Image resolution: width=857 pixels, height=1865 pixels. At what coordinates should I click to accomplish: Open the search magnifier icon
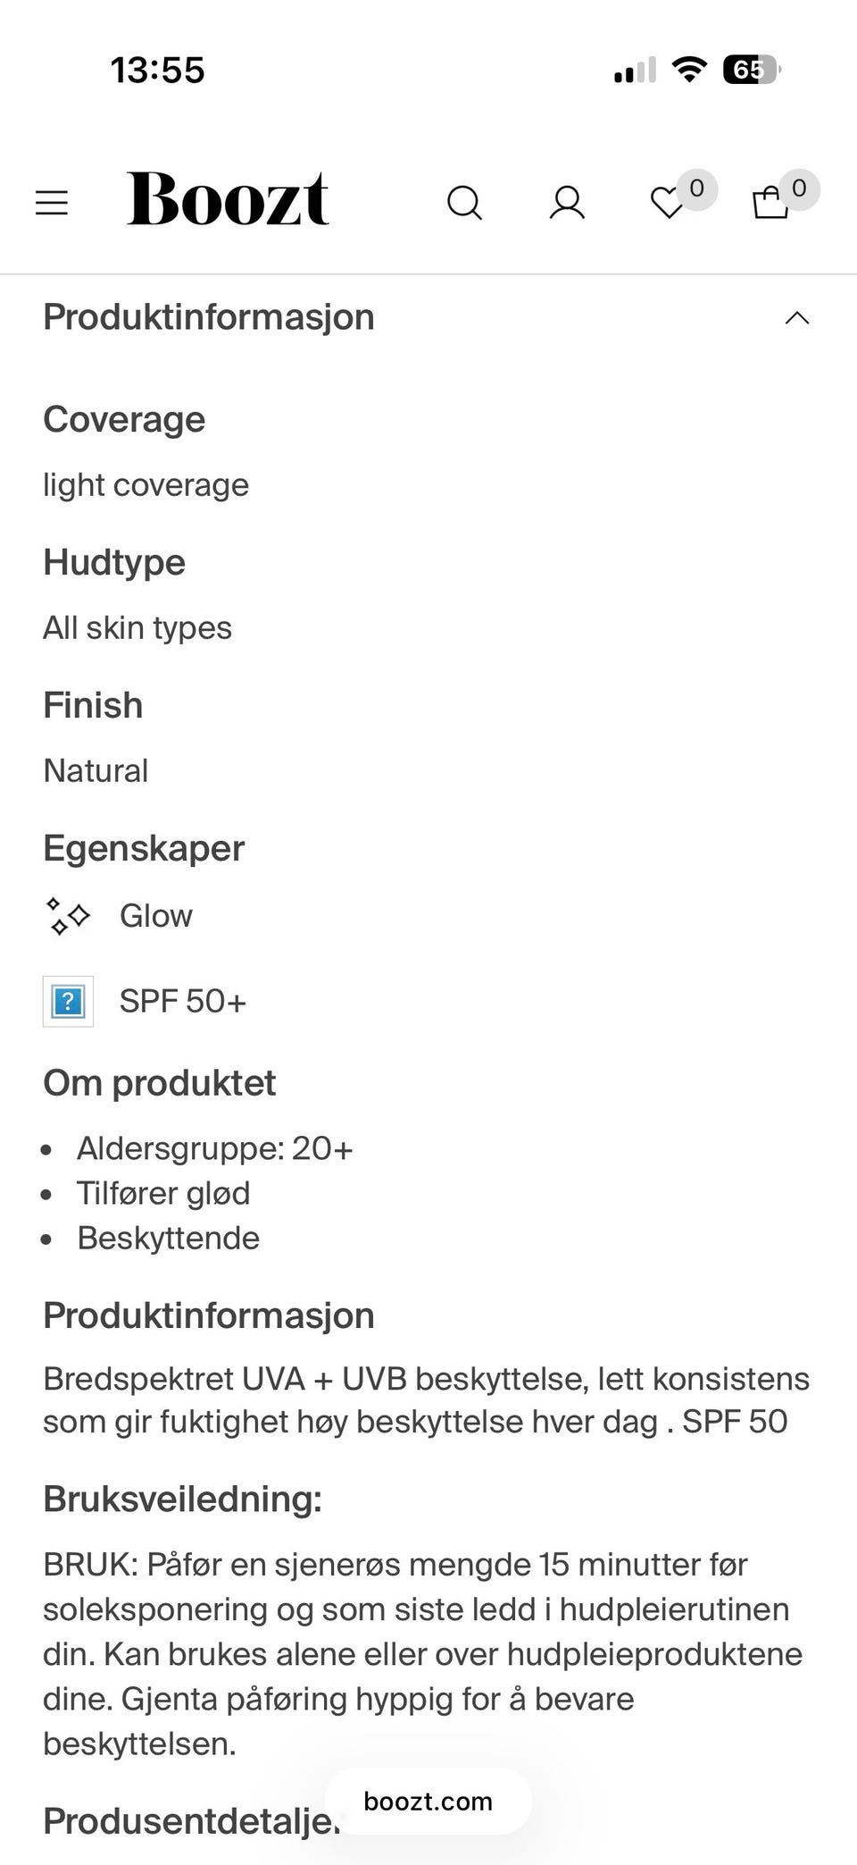[464, 203]
